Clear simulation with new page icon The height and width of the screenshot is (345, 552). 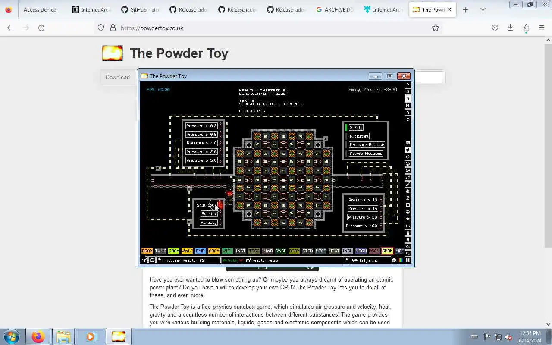pos(346,260)
